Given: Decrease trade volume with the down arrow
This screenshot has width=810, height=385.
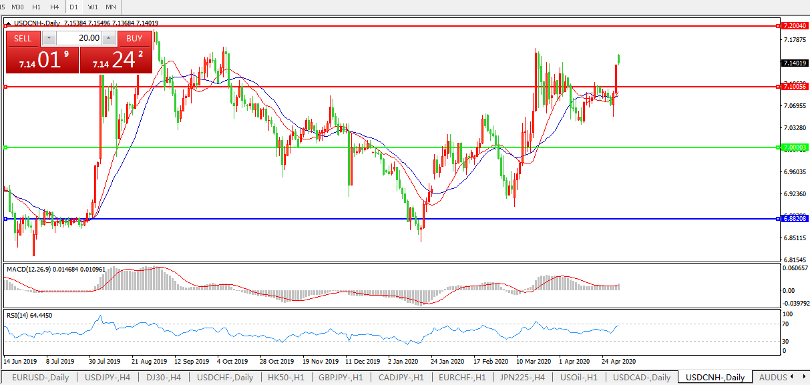Looking at the screenshot, I should click(48, 39).
